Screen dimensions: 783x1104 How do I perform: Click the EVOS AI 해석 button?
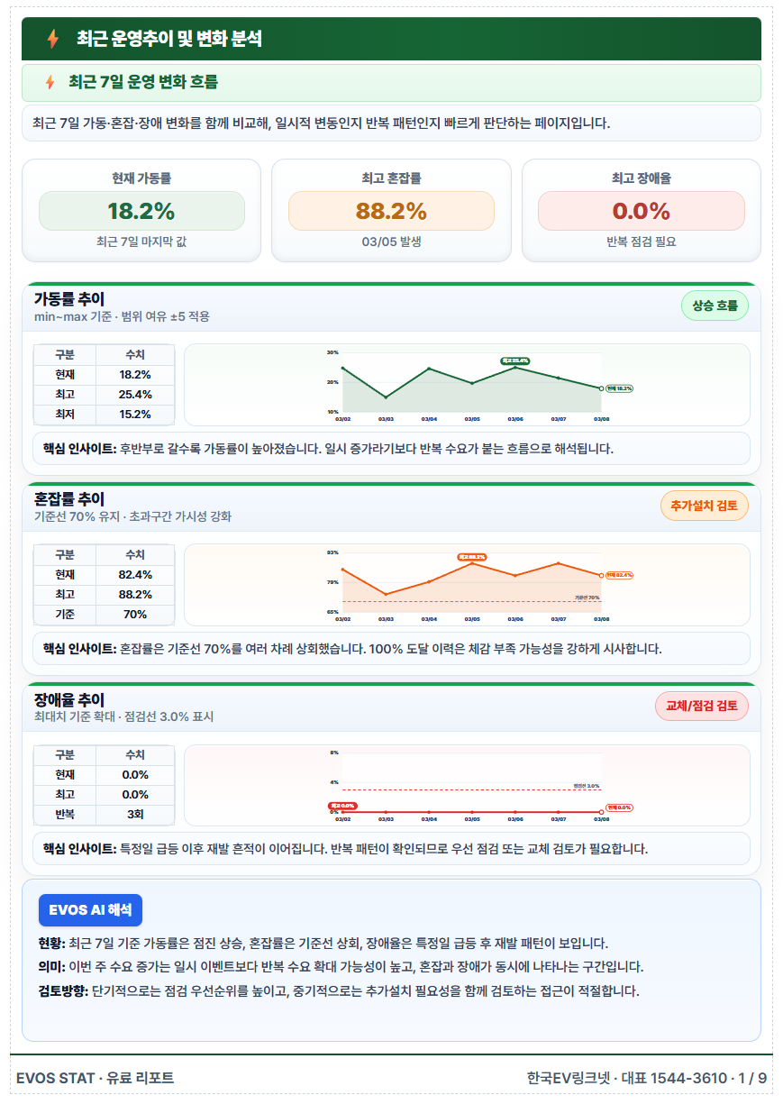coord(90,910)
